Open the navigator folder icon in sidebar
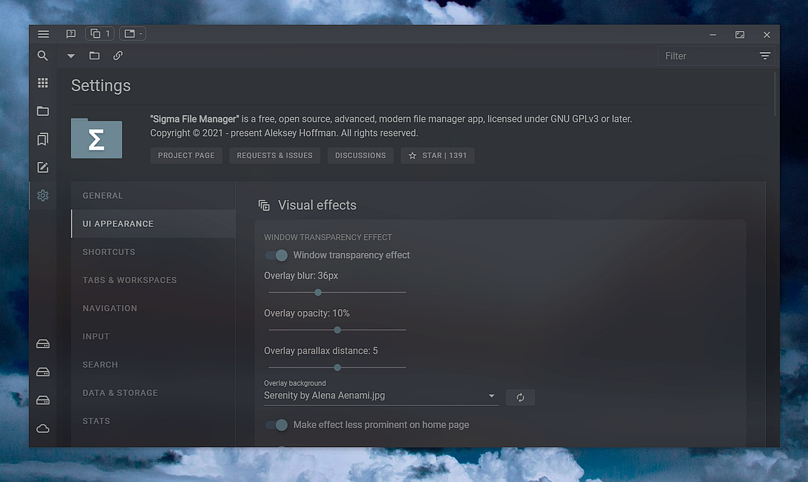This screenshot has height=482, width=808. (43, 111)
